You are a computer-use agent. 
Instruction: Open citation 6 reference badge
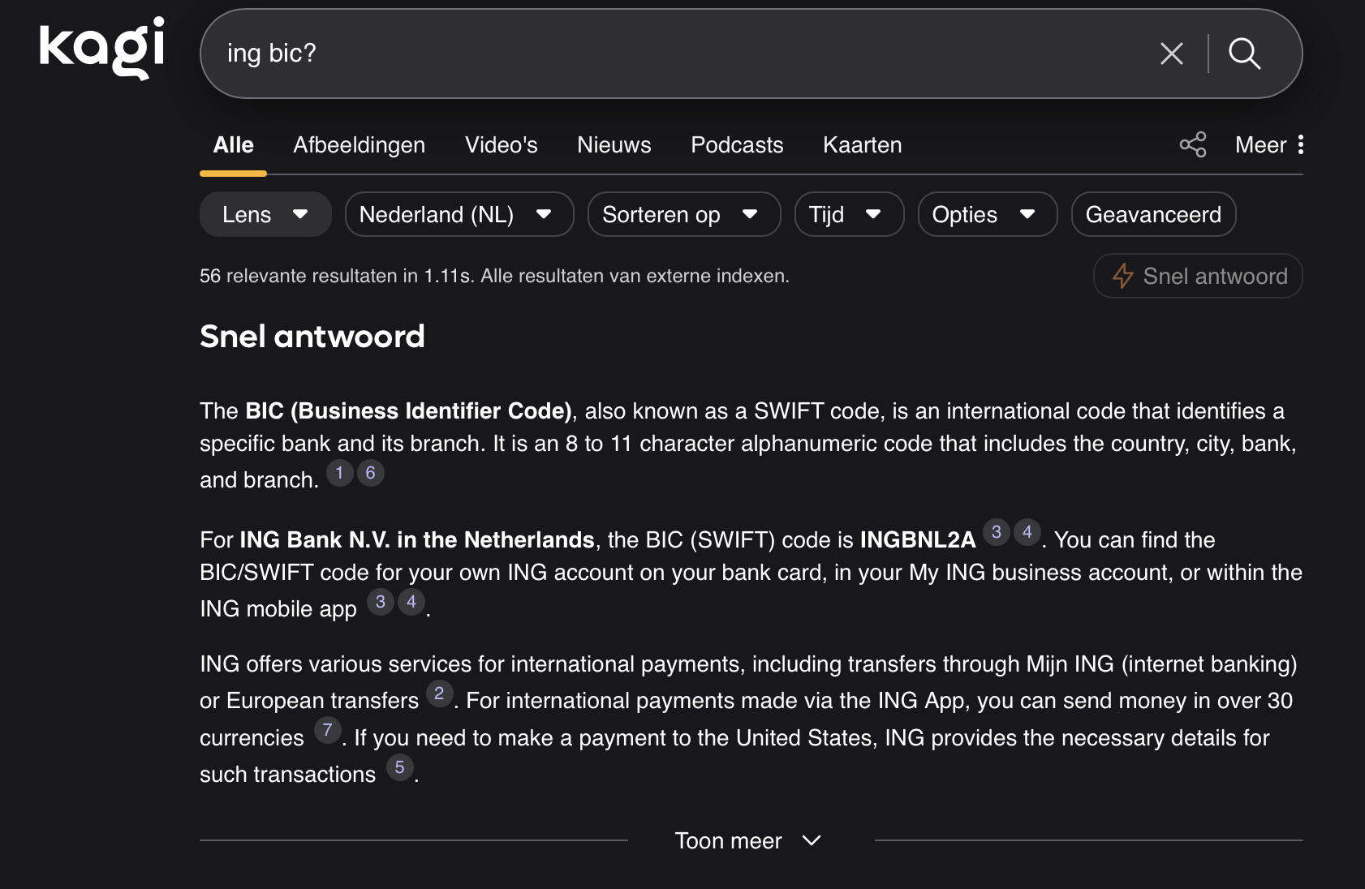tap(371, 473)
